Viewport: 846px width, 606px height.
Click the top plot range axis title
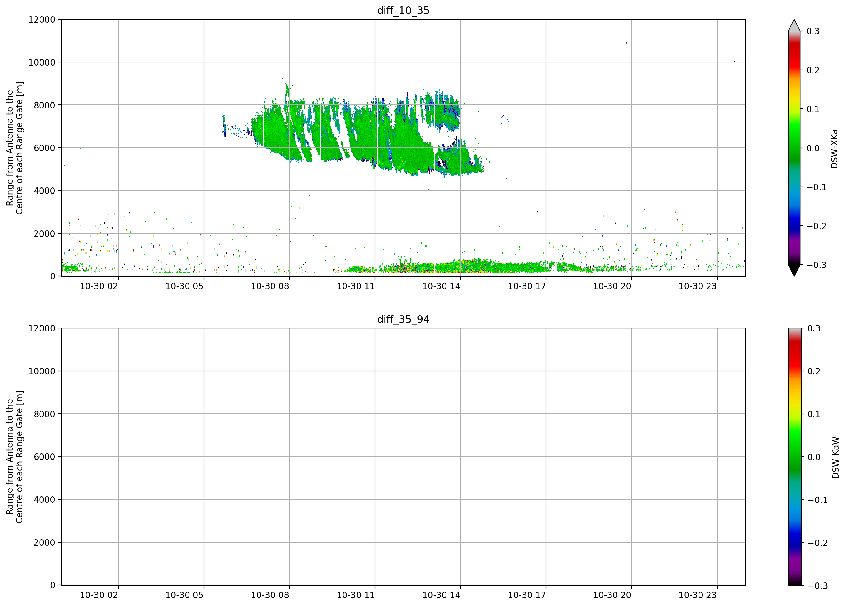click(14, 148)
